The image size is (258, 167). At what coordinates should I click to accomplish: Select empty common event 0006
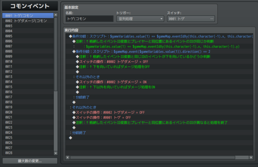[x=28, y=41]
